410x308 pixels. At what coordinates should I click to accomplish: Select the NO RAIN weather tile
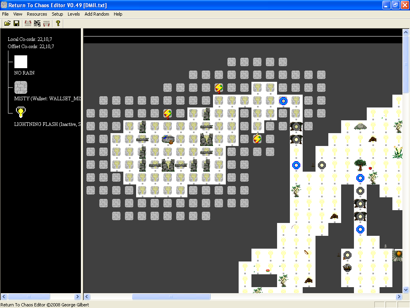[20, 61]
